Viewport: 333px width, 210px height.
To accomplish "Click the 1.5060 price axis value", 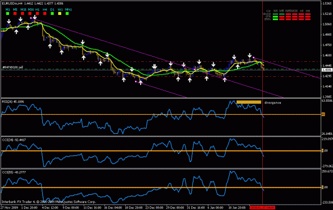I will (x=327, y=24).
